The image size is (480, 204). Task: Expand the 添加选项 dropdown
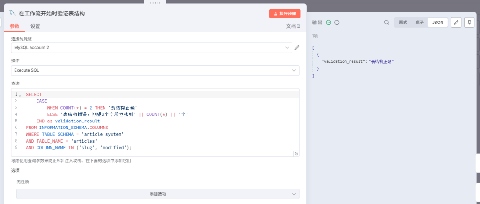tap(157, 194)
